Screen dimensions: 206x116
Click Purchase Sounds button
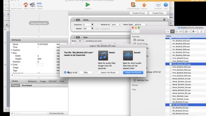point(57,113)
